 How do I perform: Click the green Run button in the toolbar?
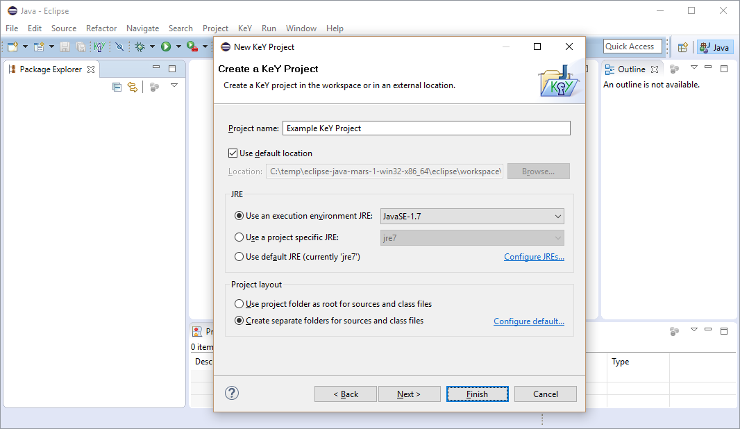(166, 47)
